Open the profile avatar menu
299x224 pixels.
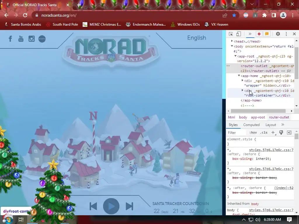coord(283,15)
